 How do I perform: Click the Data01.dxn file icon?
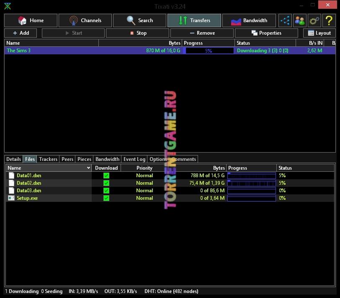pyautogui.click(x=11, y=176)
